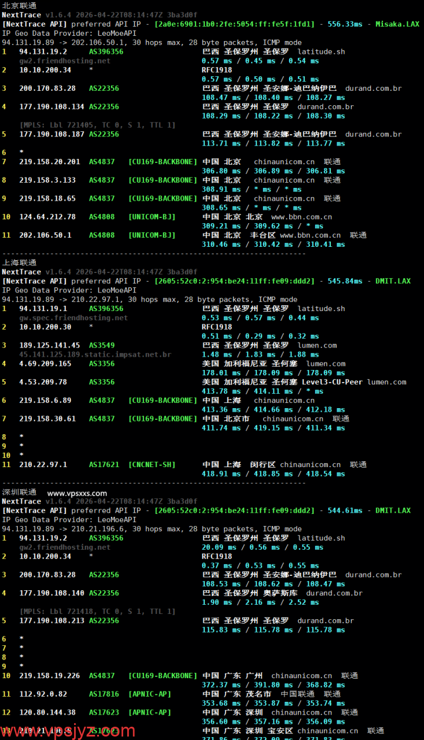Select the line 94.131.19.89 -> 202.106.50.1
The image size is (424, 740).
tap(152, 42)
